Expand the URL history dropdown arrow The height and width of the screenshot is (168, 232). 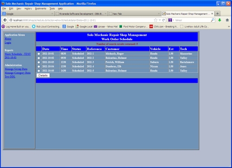click(160, 20)
